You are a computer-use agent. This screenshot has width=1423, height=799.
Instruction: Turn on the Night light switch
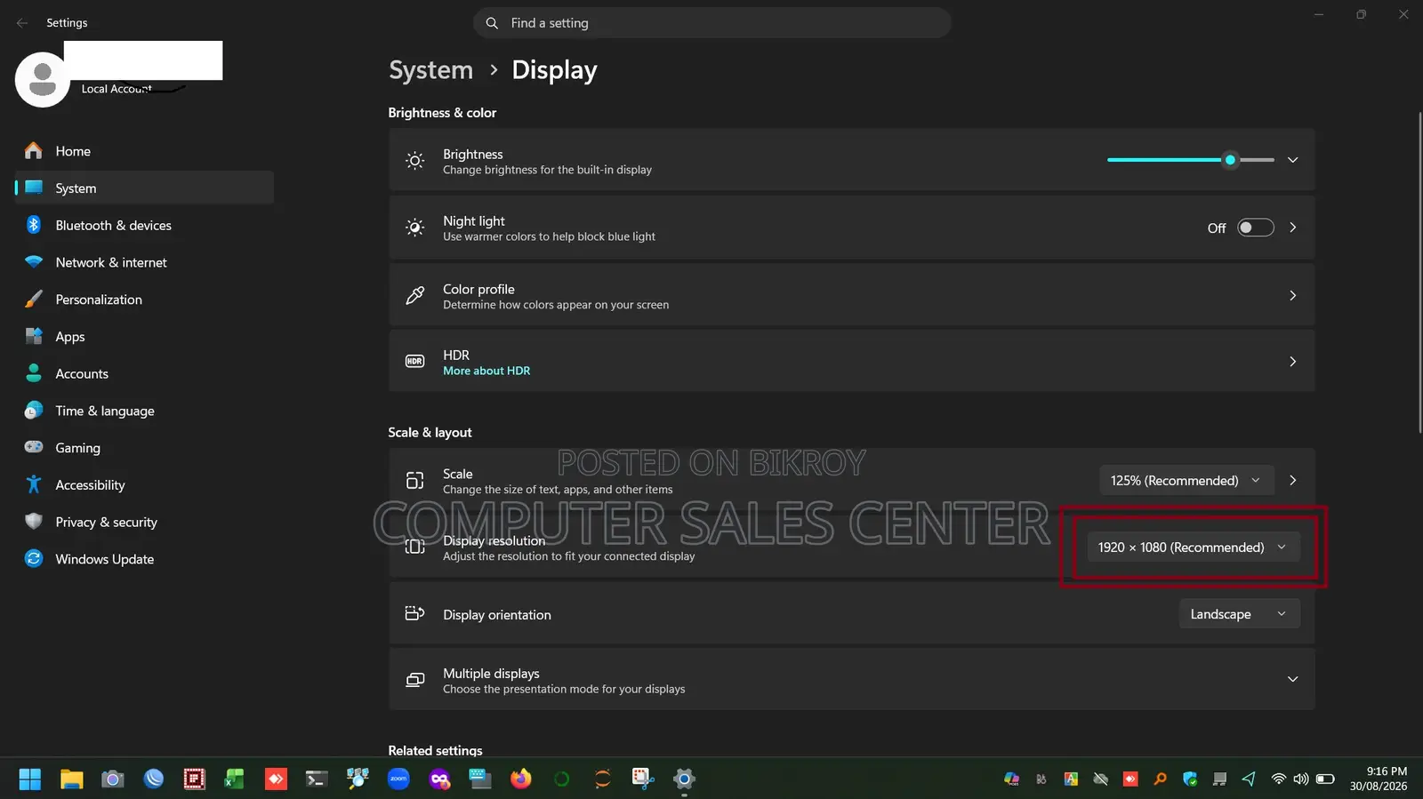click(x=1256, y=228)
